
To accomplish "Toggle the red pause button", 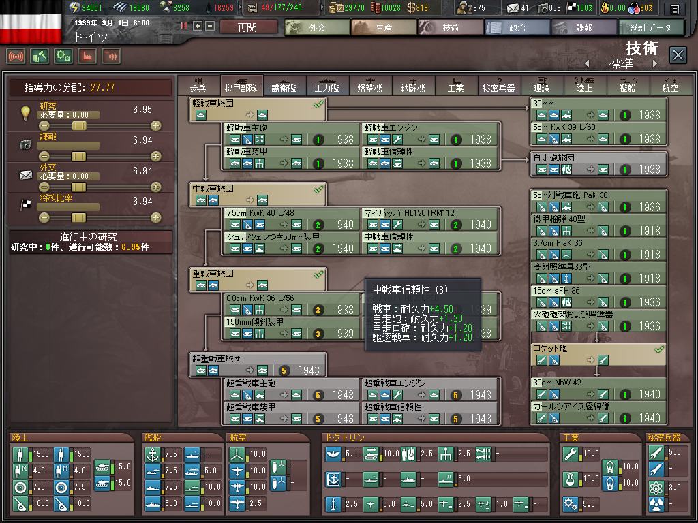I will pos(184,27).
